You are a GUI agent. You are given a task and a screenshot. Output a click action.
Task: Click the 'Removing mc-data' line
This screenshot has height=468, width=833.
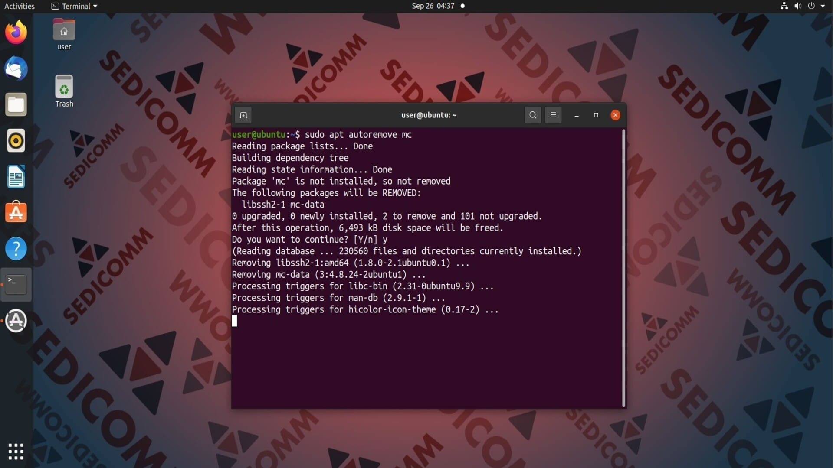(329, 275)
